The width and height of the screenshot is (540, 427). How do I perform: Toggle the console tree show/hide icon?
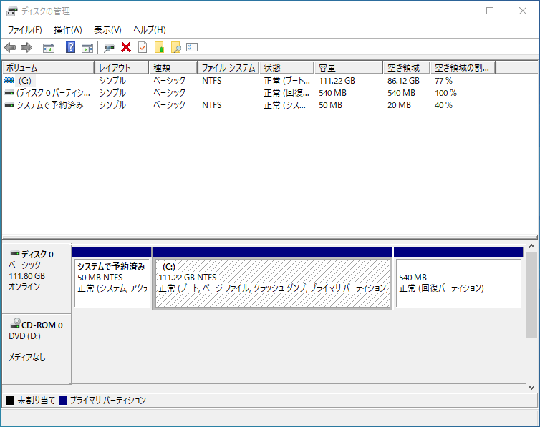tap(49, 48)
